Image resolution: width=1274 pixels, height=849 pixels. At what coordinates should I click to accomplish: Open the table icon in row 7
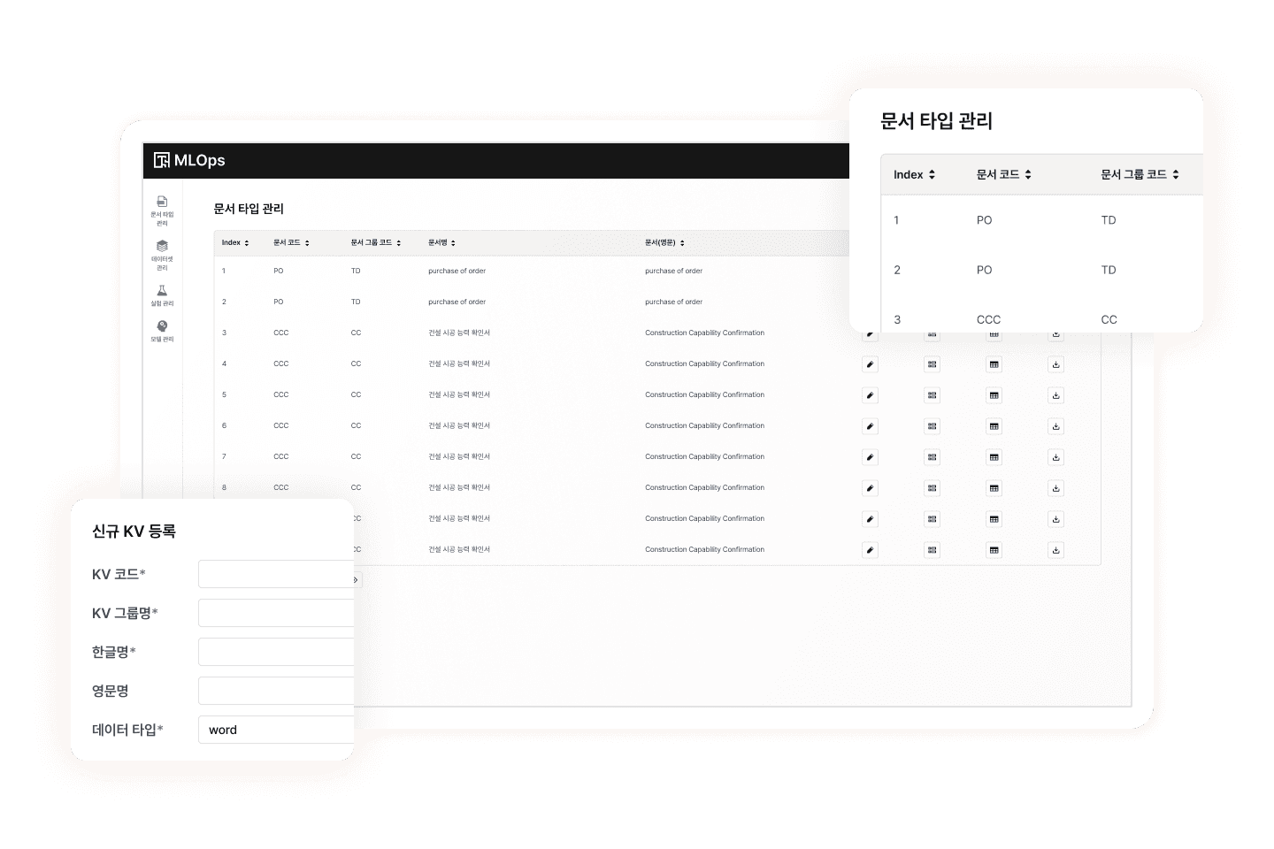pos(994,457)
